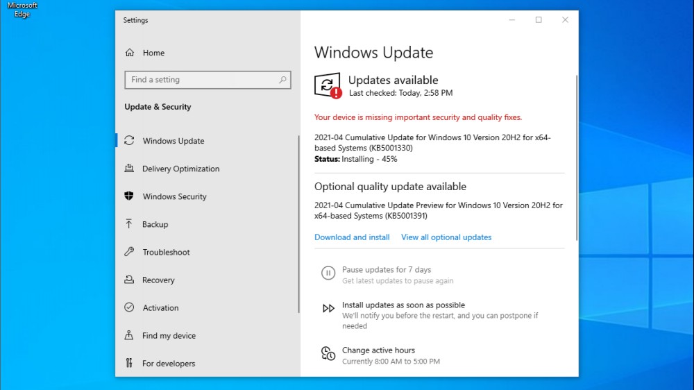Open Change active hours option
Screen dimensions: 694x390
tap(378, 350)
